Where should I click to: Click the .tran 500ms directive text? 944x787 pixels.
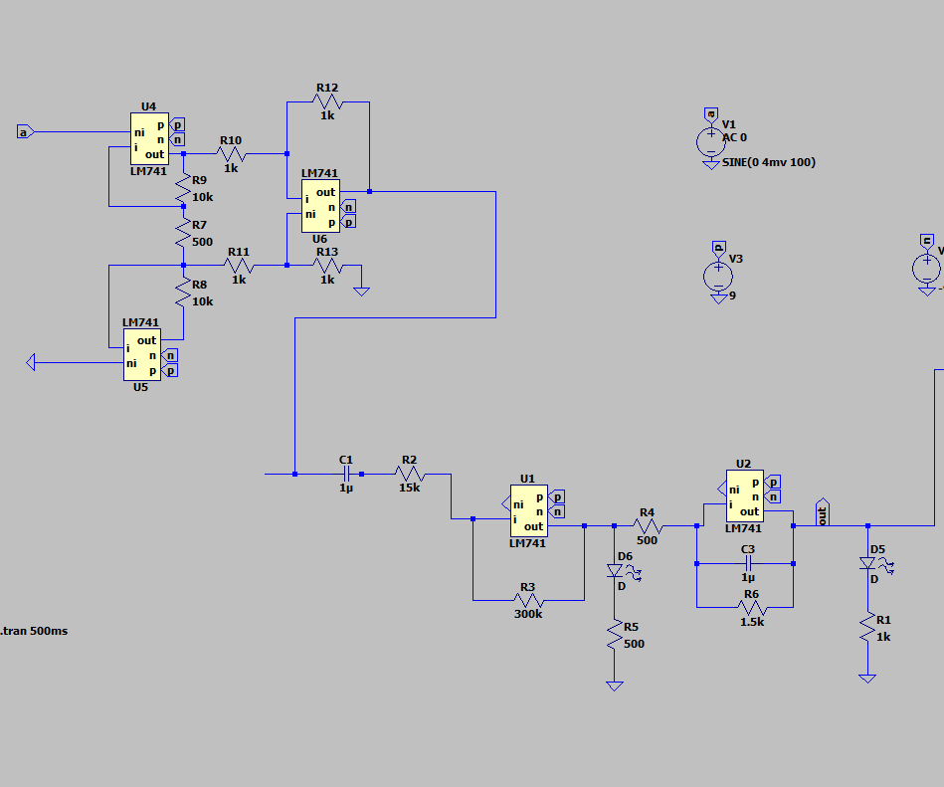pos(33,630)
